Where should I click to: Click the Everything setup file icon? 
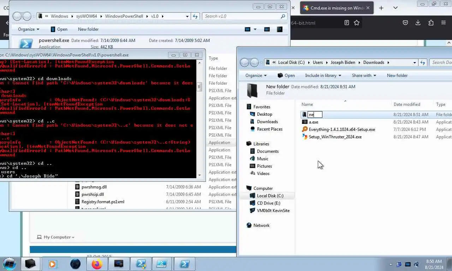click(305, 130)
